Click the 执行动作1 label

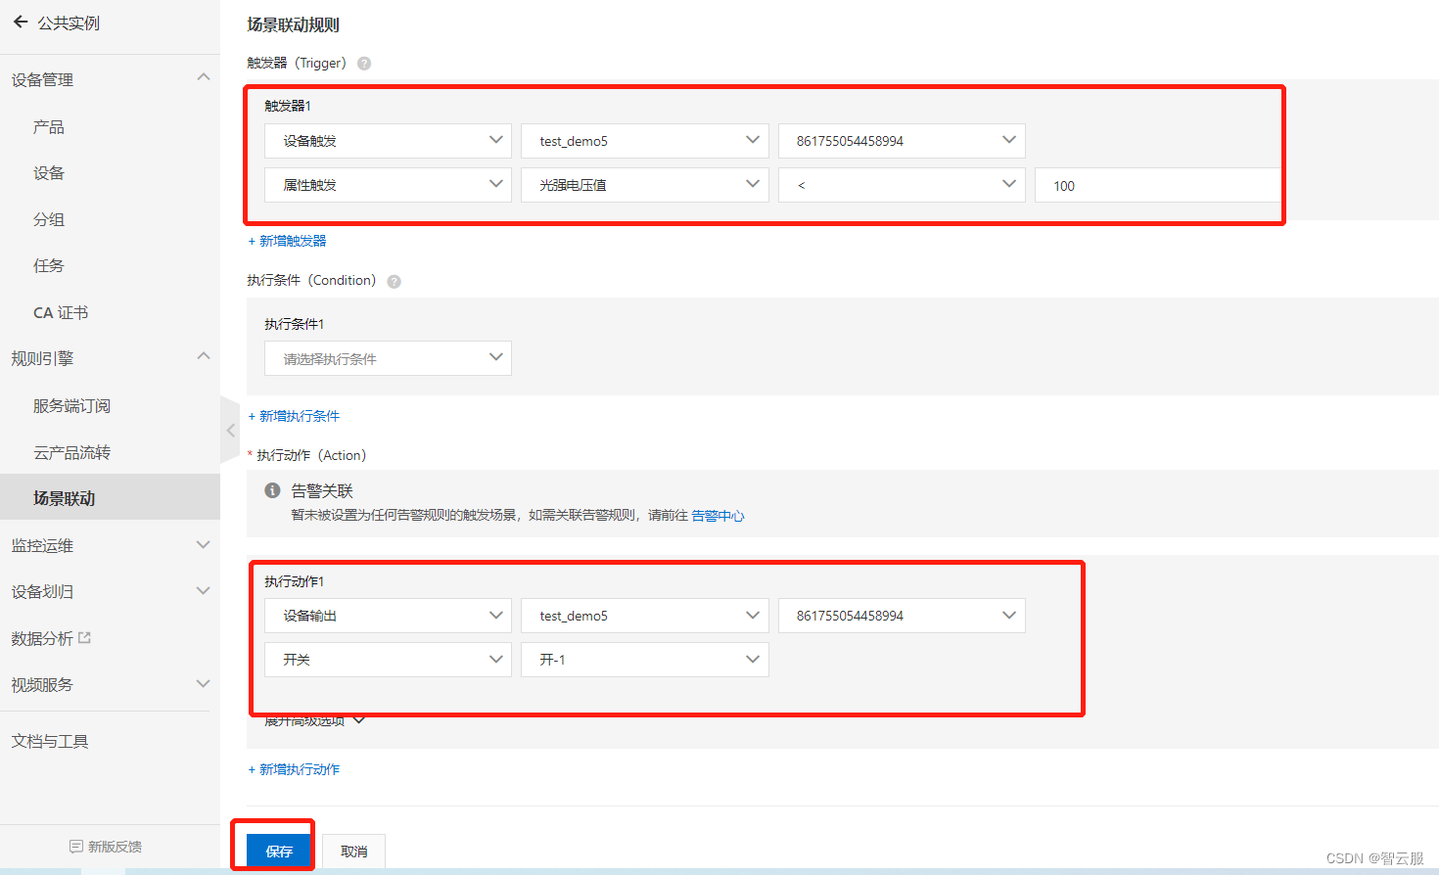(x=294, y=581)
